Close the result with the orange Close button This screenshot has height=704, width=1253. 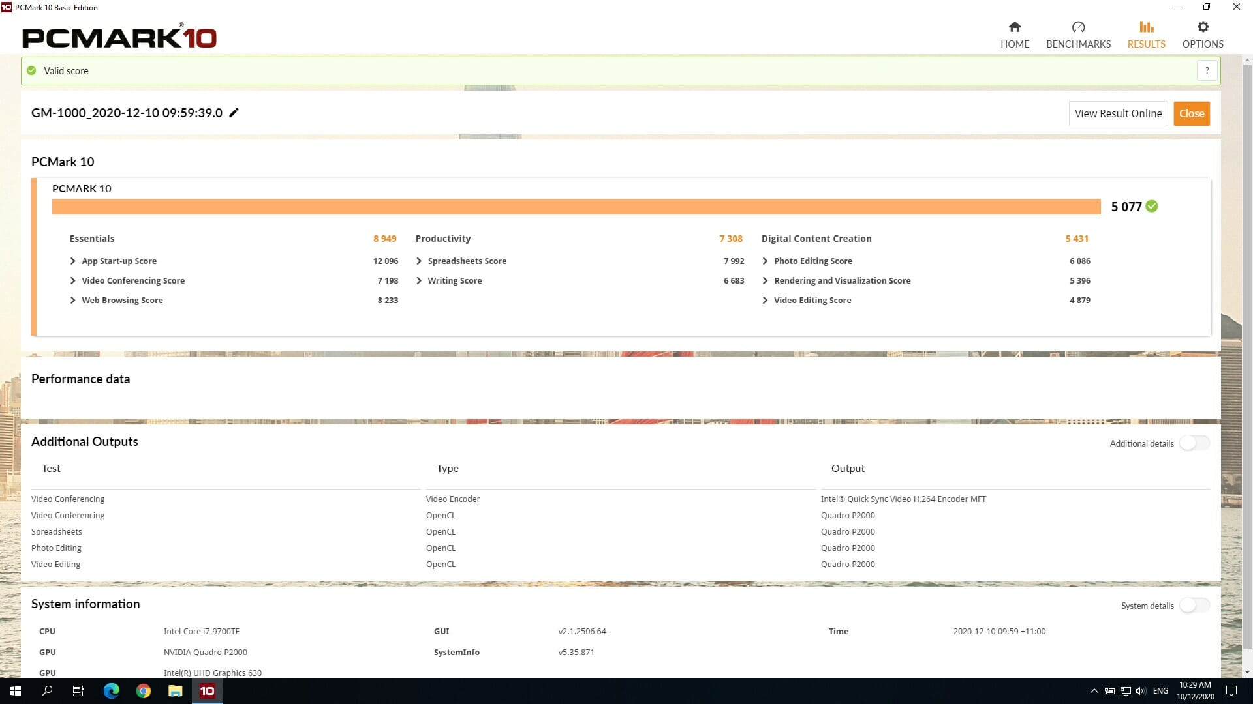pos(1192,113)
